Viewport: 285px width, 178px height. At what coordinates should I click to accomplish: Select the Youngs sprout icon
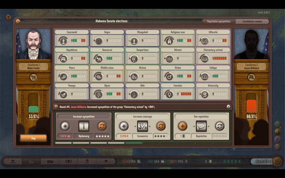(63, 94)
